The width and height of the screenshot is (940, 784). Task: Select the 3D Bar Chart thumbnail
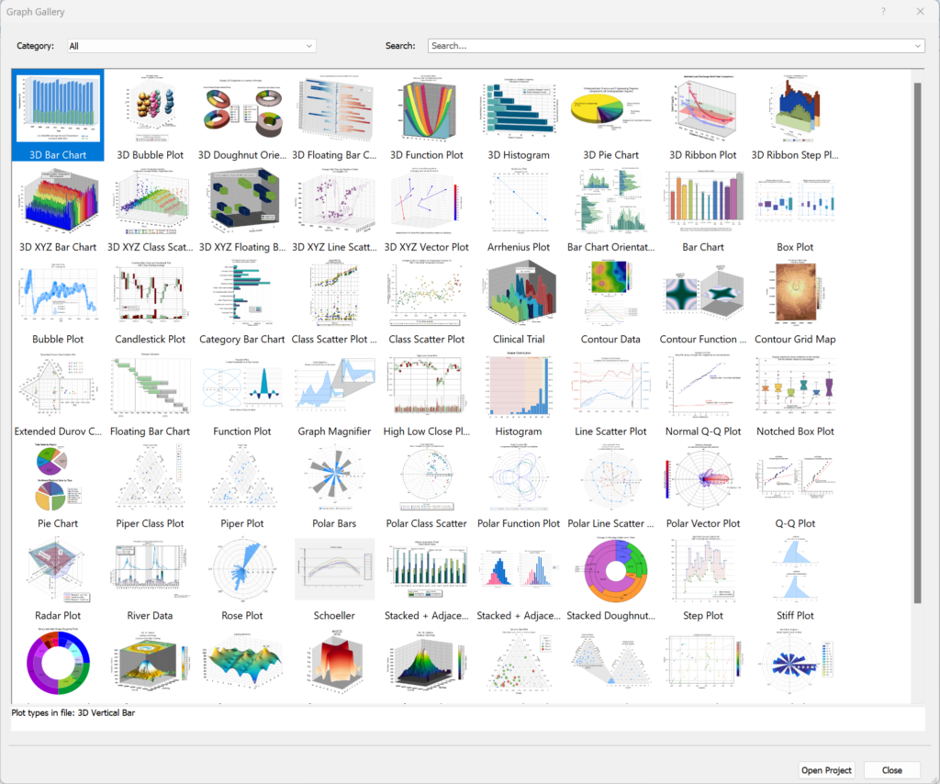click(x=57, y=110)
